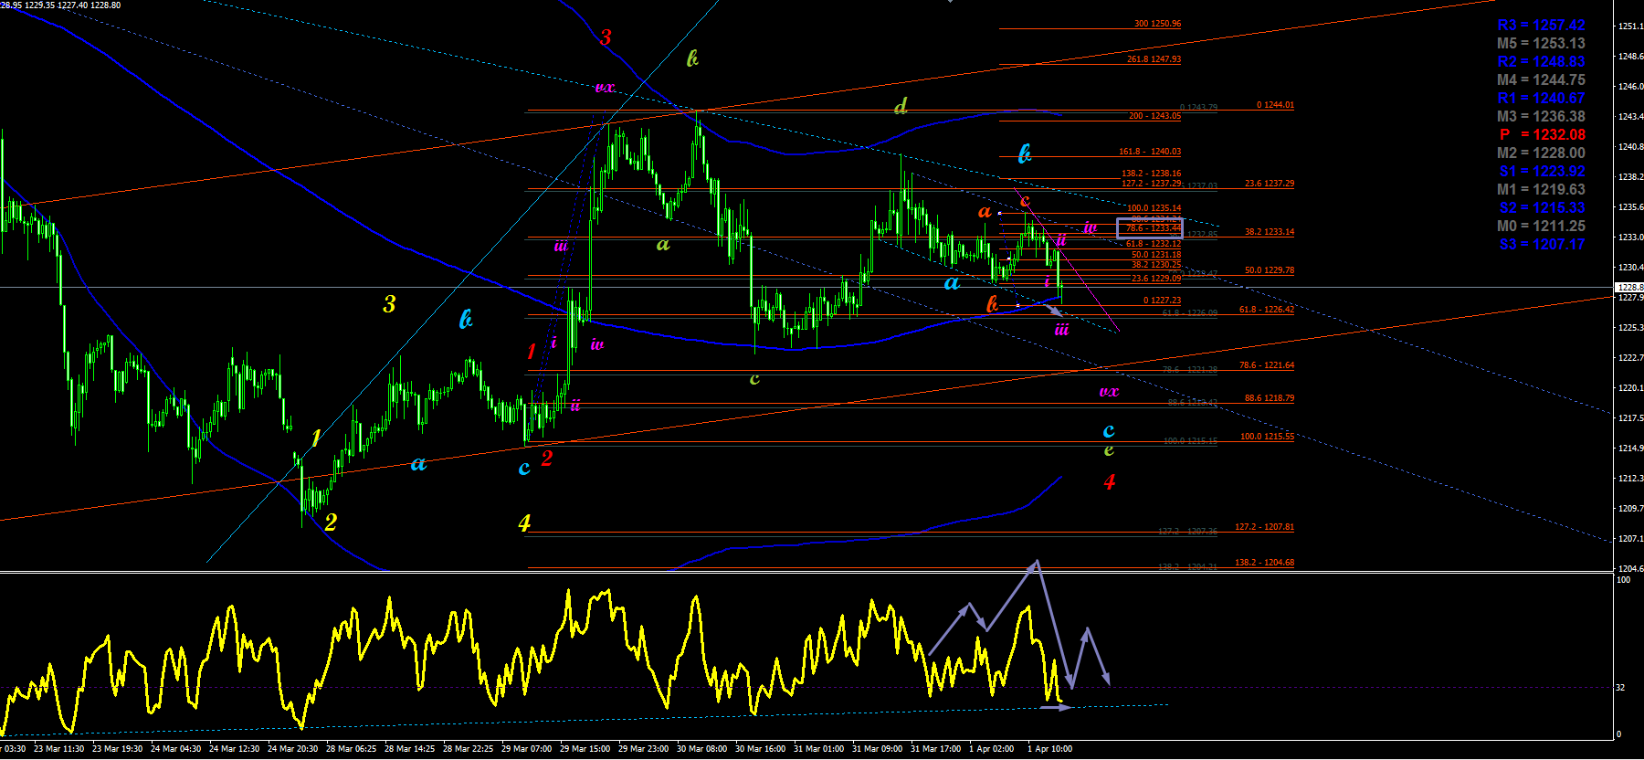Click the Fibonacci label "88.6 1218.79"
The width and height of the screenshot is (1644, 760).
tap(1270, 398)
